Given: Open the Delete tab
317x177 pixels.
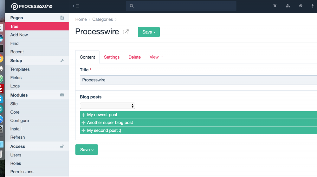Looking at the screenshot, I should [134, 57].
